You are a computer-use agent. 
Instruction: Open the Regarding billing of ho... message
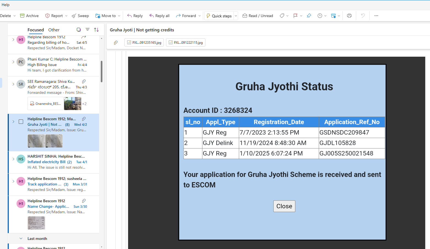click(x=48, y=42)
